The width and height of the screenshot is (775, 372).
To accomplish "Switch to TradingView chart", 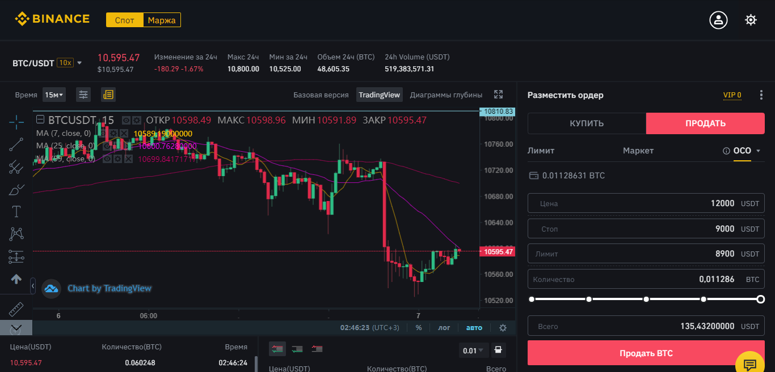I will click(380, 95).
